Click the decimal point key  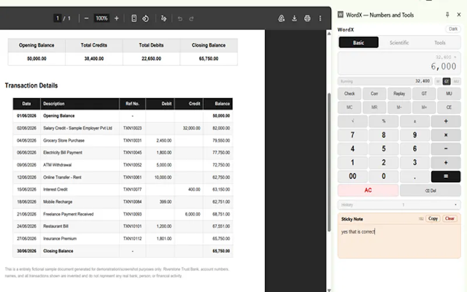[x=414, y=176]
